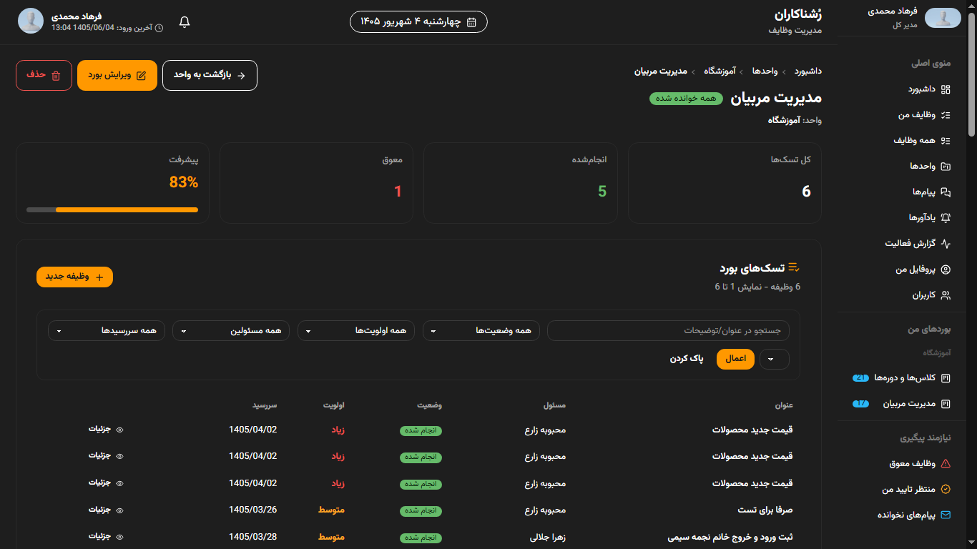Open پیام‌های نخوانده envelope icon item

[x=946, y=515]
